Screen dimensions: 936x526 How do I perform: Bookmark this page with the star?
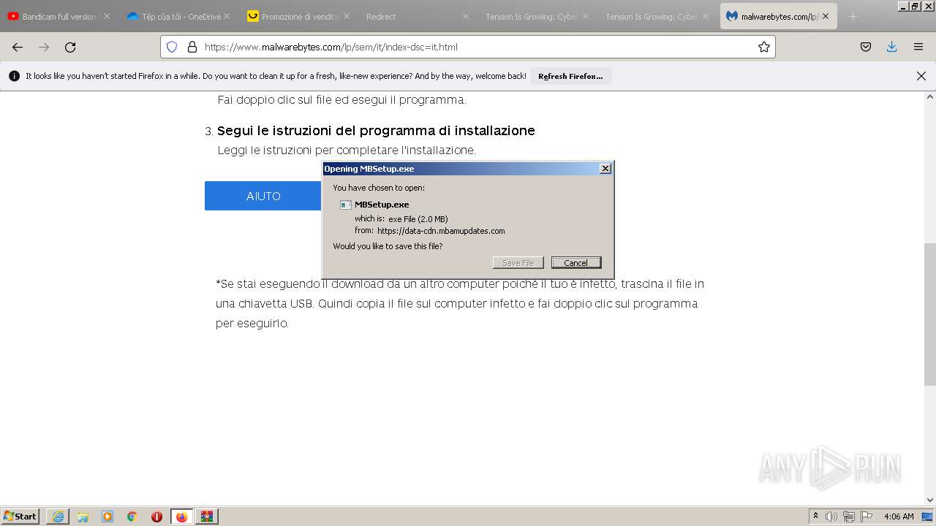(x=764, y=47)
